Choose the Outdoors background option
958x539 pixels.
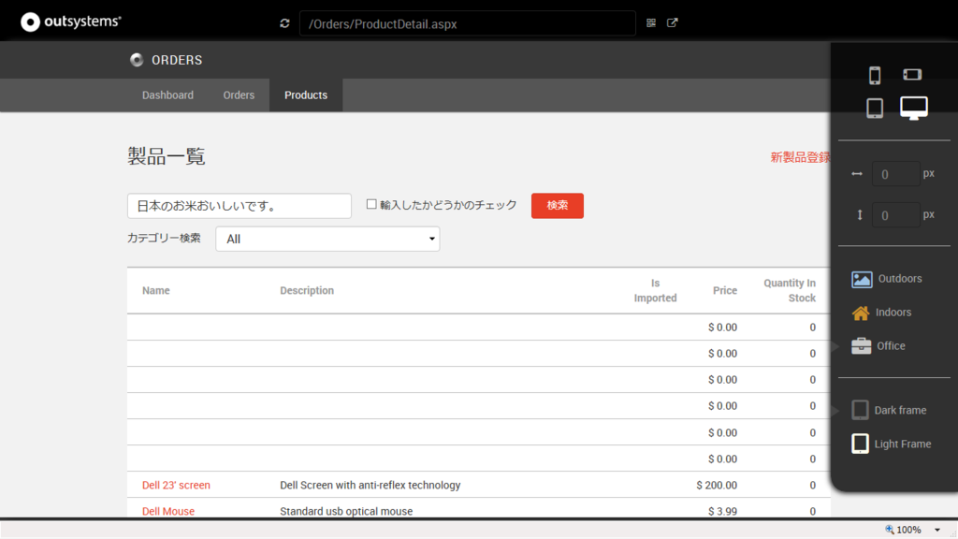click(x=887, y=279)
